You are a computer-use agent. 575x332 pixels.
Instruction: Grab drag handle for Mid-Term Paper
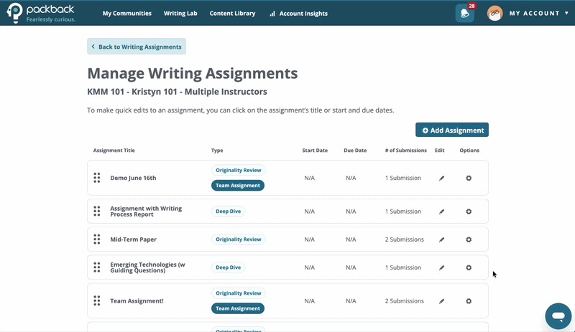click(x=97, y=239)
